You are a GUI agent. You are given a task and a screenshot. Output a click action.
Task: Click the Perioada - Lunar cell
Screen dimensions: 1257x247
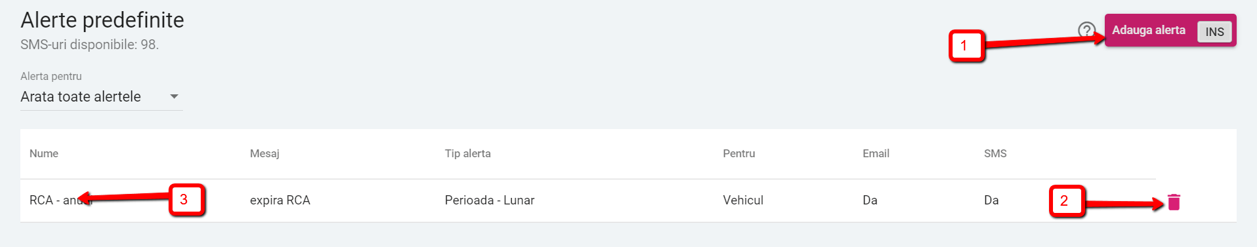pyautogui.click(x=489, y=200)
